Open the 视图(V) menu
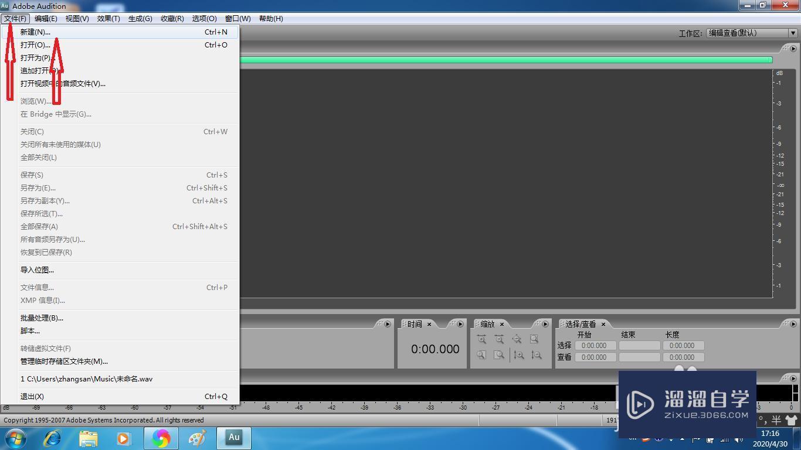The image size is (801, 450). tap(77, 18)
